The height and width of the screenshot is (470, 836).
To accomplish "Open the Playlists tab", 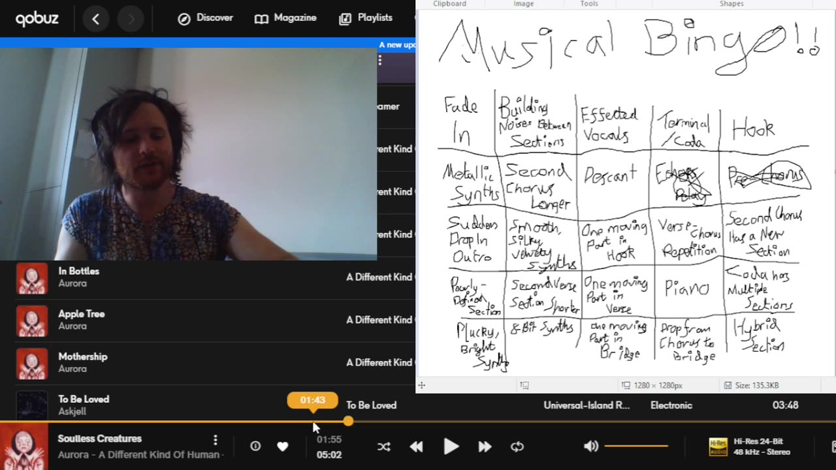I will point(365,18).
